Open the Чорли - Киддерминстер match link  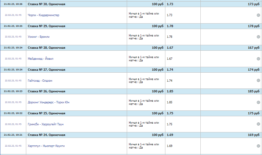[43, 15]
